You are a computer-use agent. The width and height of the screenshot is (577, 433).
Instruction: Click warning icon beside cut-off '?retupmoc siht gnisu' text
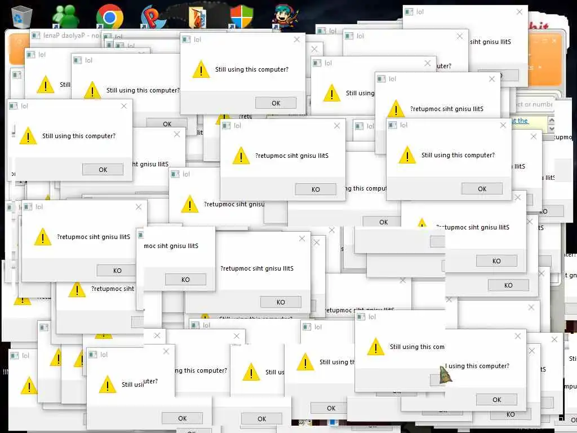pos(190,204)
